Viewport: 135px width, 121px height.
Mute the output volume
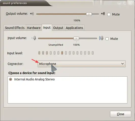[109, 14]
